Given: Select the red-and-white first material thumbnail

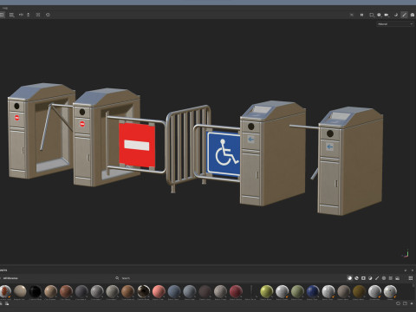Looking at the screenshot, I should coord(5,291).
